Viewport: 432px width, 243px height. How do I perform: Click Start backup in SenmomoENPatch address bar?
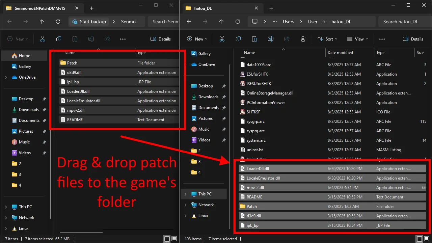tap(89, 22)
